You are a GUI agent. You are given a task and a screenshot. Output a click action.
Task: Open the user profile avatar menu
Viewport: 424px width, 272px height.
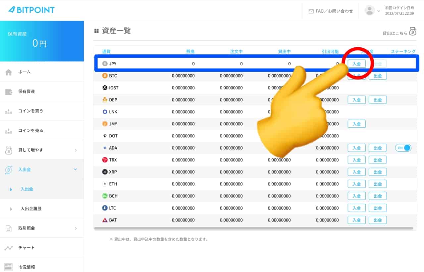pyautogui.click(x=370, y=11)
